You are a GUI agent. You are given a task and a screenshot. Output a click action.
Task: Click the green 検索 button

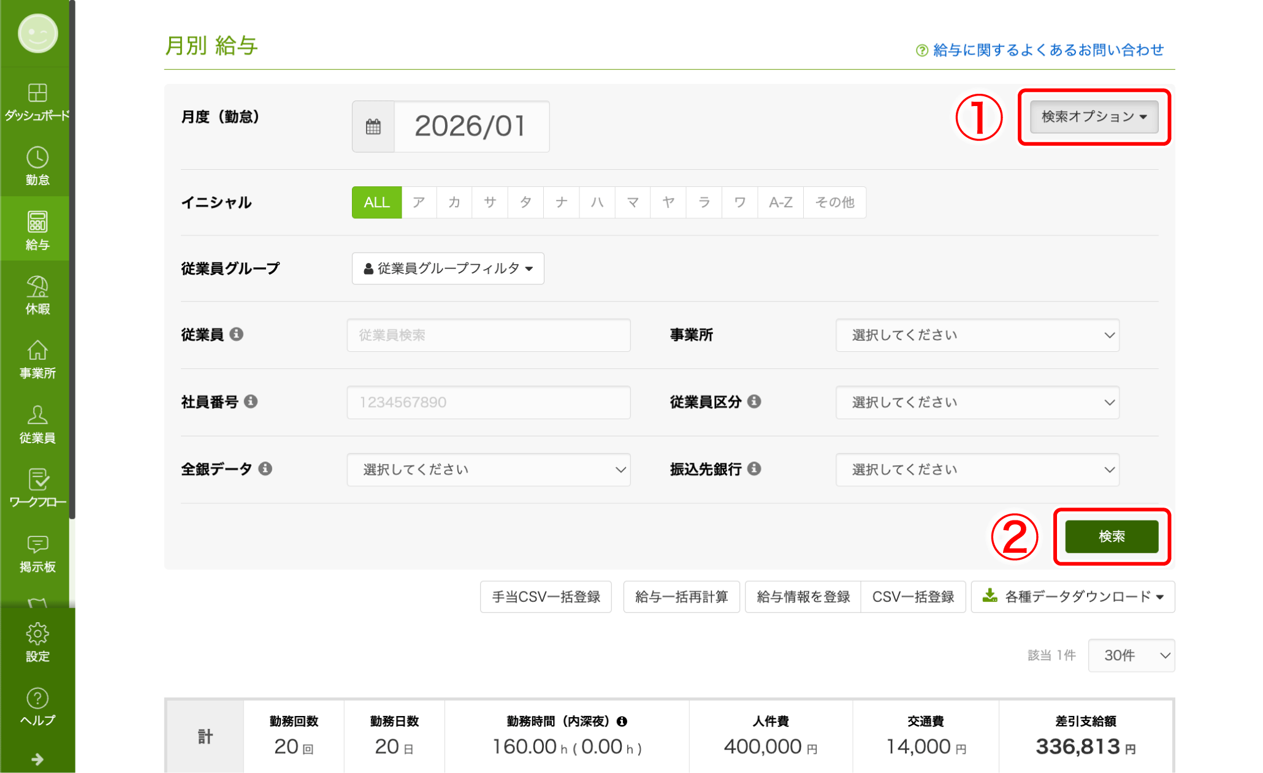coord(1112,536)
